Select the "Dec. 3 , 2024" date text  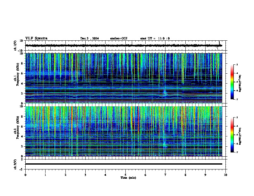(x=89, y=38)
